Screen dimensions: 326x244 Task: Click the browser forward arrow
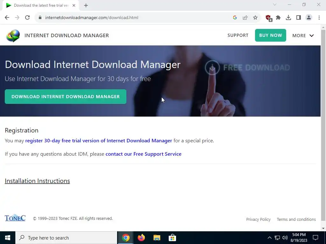(x=17, y=17)
